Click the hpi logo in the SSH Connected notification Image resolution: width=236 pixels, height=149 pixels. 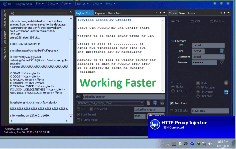point(155,124)
